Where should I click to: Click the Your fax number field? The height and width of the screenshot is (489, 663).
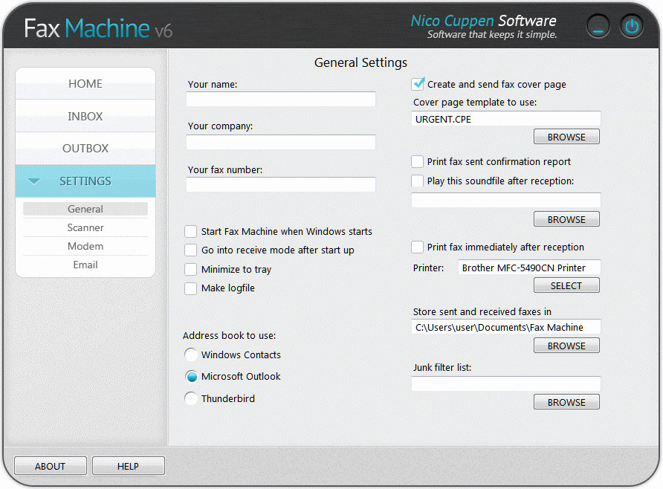[x=281, y=185]
